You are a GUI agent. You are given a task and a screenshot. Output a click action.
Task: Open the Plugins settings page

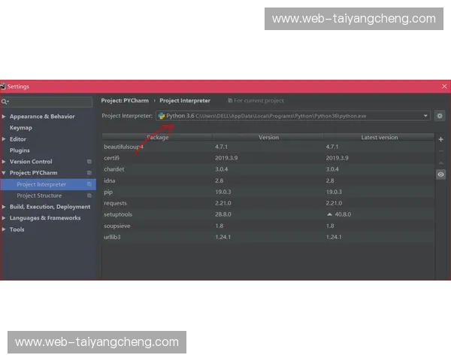click(x=20, y=150)
